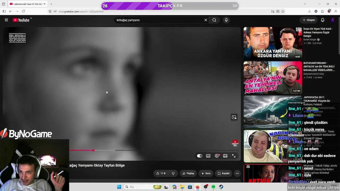Open a new browser tab
Image resolution: width=340 pixels, height=191 pixels.
click(51, 4)
